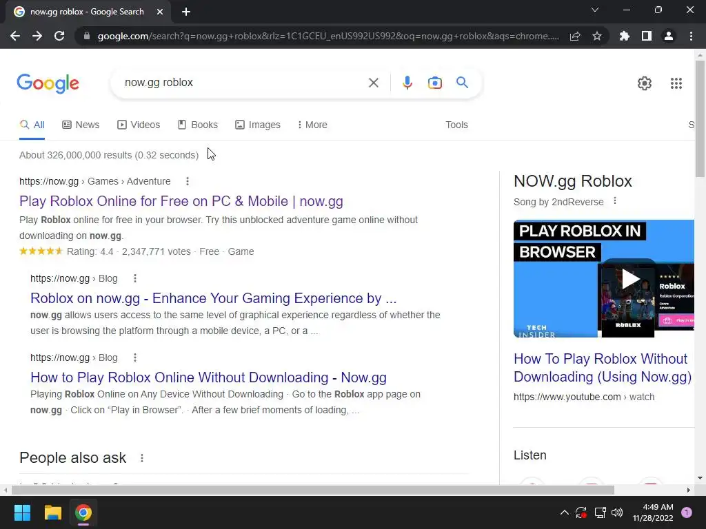Open options for the Roblox on now.gg Blog result
Image resolution: width=706 pixels, height=529 pixels.
[134, 278]
